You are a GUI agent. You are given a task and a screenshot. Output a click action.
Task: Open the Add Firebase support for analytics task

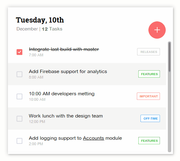[x=68, y=72]
